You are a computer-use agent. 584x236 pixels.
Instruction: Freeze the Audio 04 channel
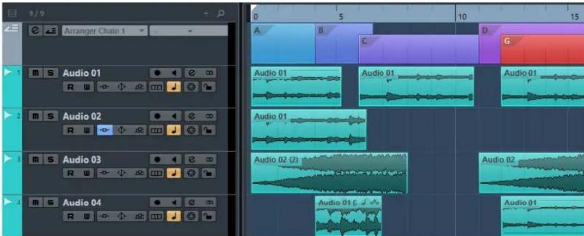point(193,216)
